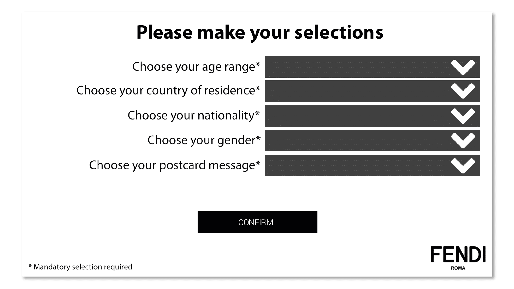This screenshot has width=514, height=289.
Task: Click the nationality chevron arrow icon
Action: (463, 116)
